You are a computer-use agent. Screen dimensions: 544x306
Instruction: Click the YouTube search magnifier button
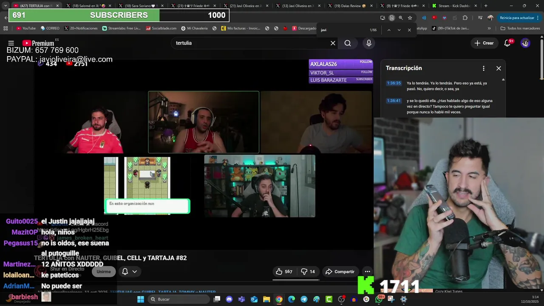(x=348, y=43)
